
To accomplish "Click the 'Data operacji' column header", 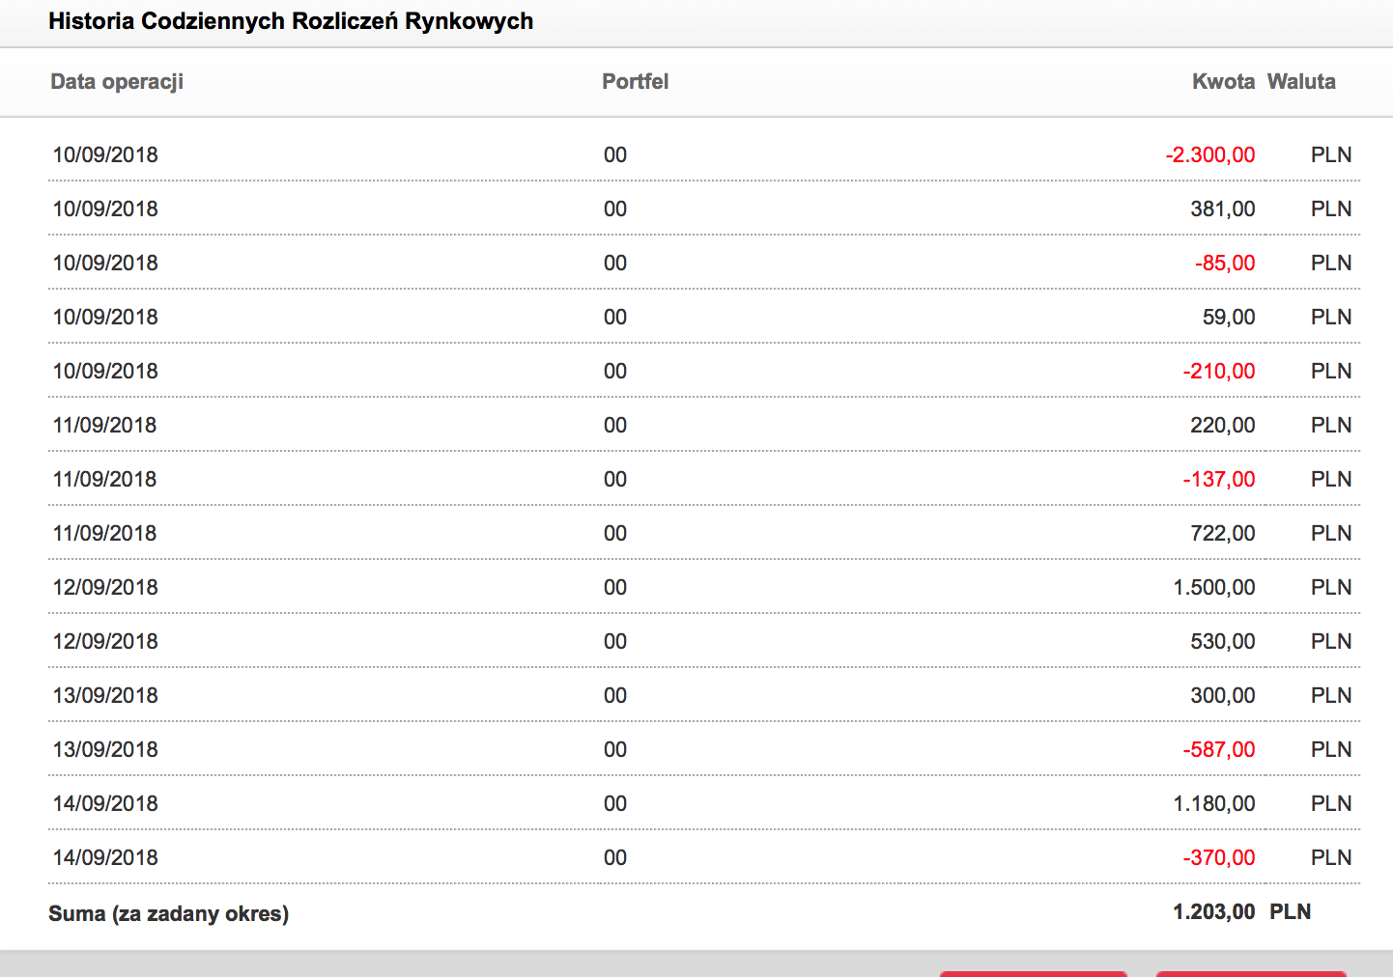I will click(117, 82).
